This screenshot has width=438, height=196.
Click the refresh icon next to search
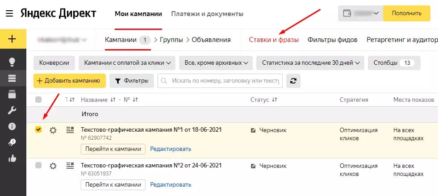[293, 81]
